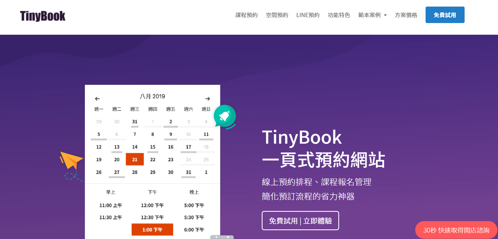Click the 下午 afternoon column header

point(152,192)
